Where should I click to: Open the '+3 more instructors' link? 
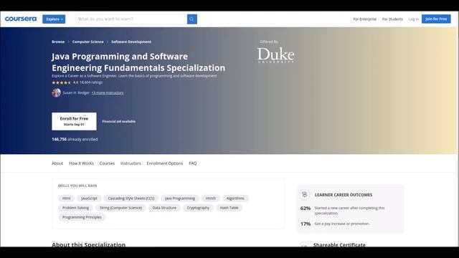(108, 92)
